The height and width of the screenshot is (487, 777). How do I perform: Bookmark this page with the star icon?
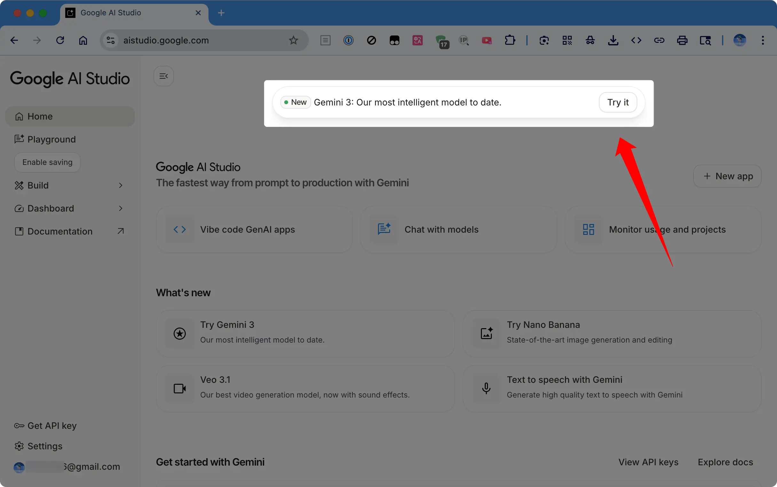click(293, 40)
